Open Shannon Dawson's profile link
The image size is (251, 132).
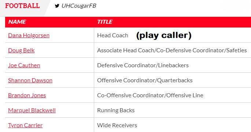coord(30,80)
